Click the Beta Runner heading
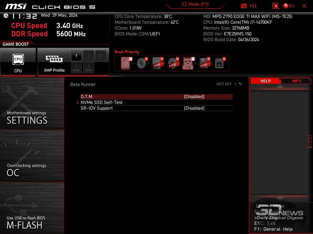This screenshot has width=313, height=234. 83,84
